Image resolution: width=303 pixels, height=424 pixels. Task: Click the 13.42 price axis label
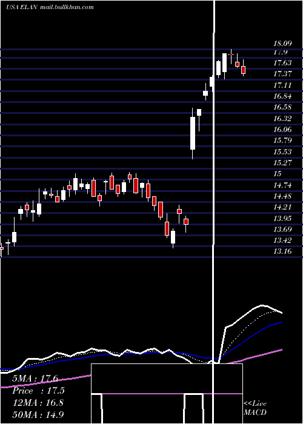[282, 240]
